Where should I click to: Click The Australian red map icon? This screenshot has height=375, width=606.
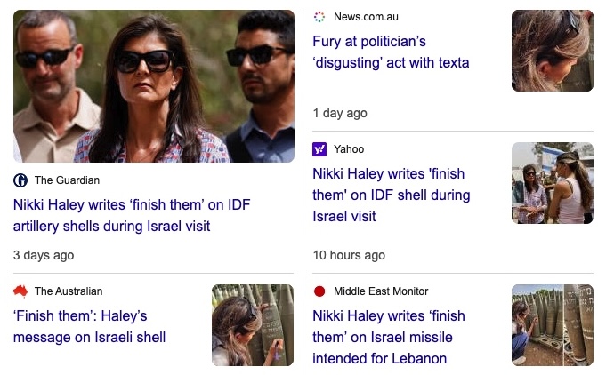(x=20, y=291)
